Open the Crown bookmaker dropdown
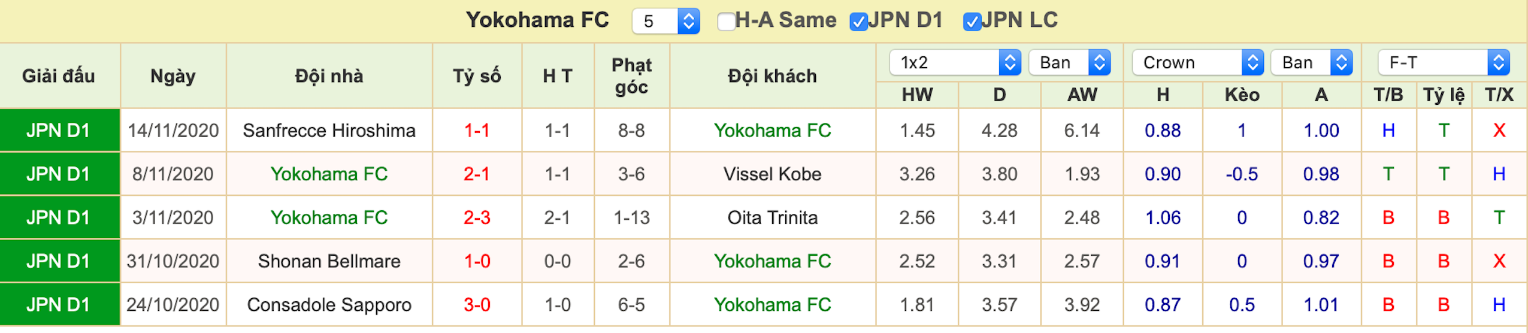This screenshot has height=333, width=1528. 1197,62
